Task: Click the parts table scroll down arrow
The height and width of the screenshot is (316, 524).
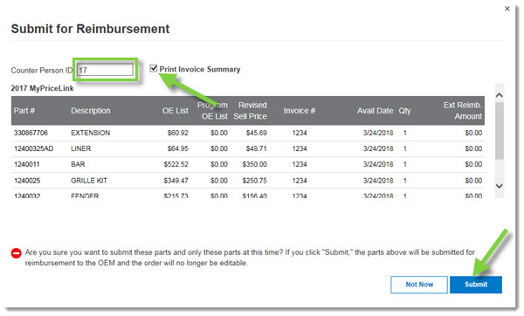Action: click(500, 186)
